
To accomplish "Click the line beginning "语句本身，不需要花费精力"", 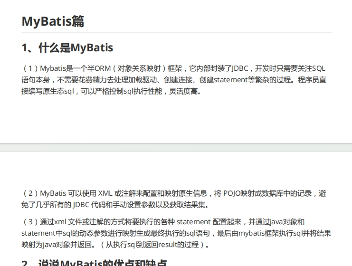I will point(174,80).
